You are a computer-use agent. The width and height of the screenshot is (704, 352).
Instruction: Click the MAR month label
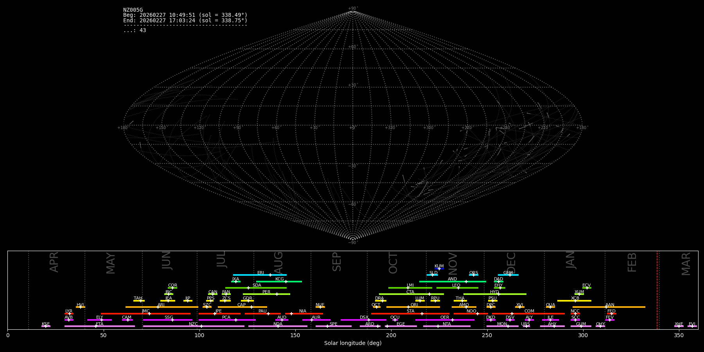686,264
